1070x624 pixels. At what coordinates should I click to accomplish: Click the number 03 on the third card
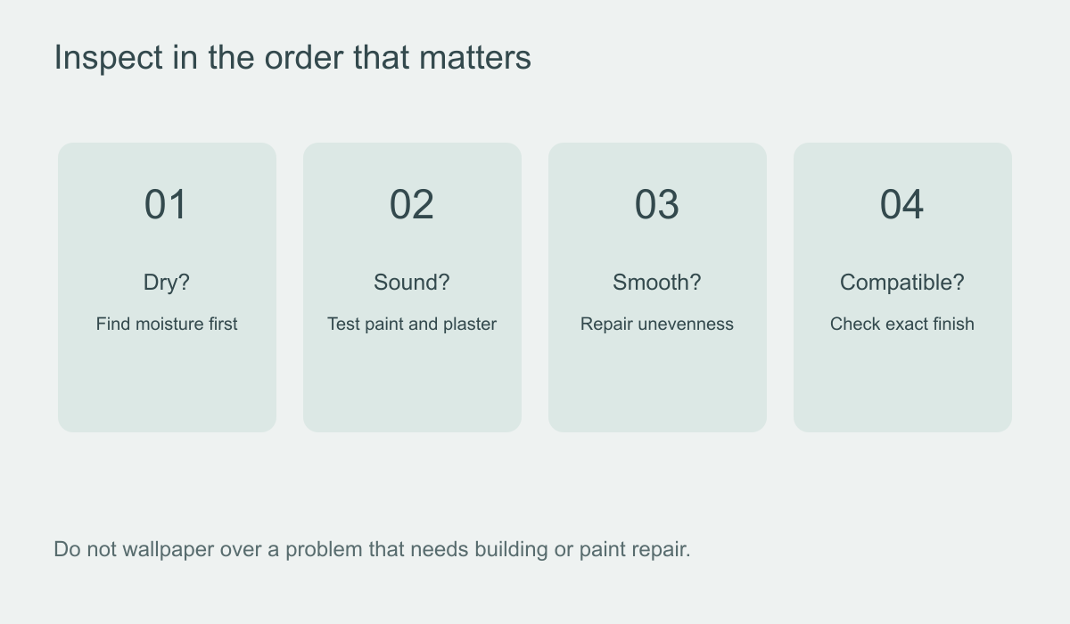657,204
